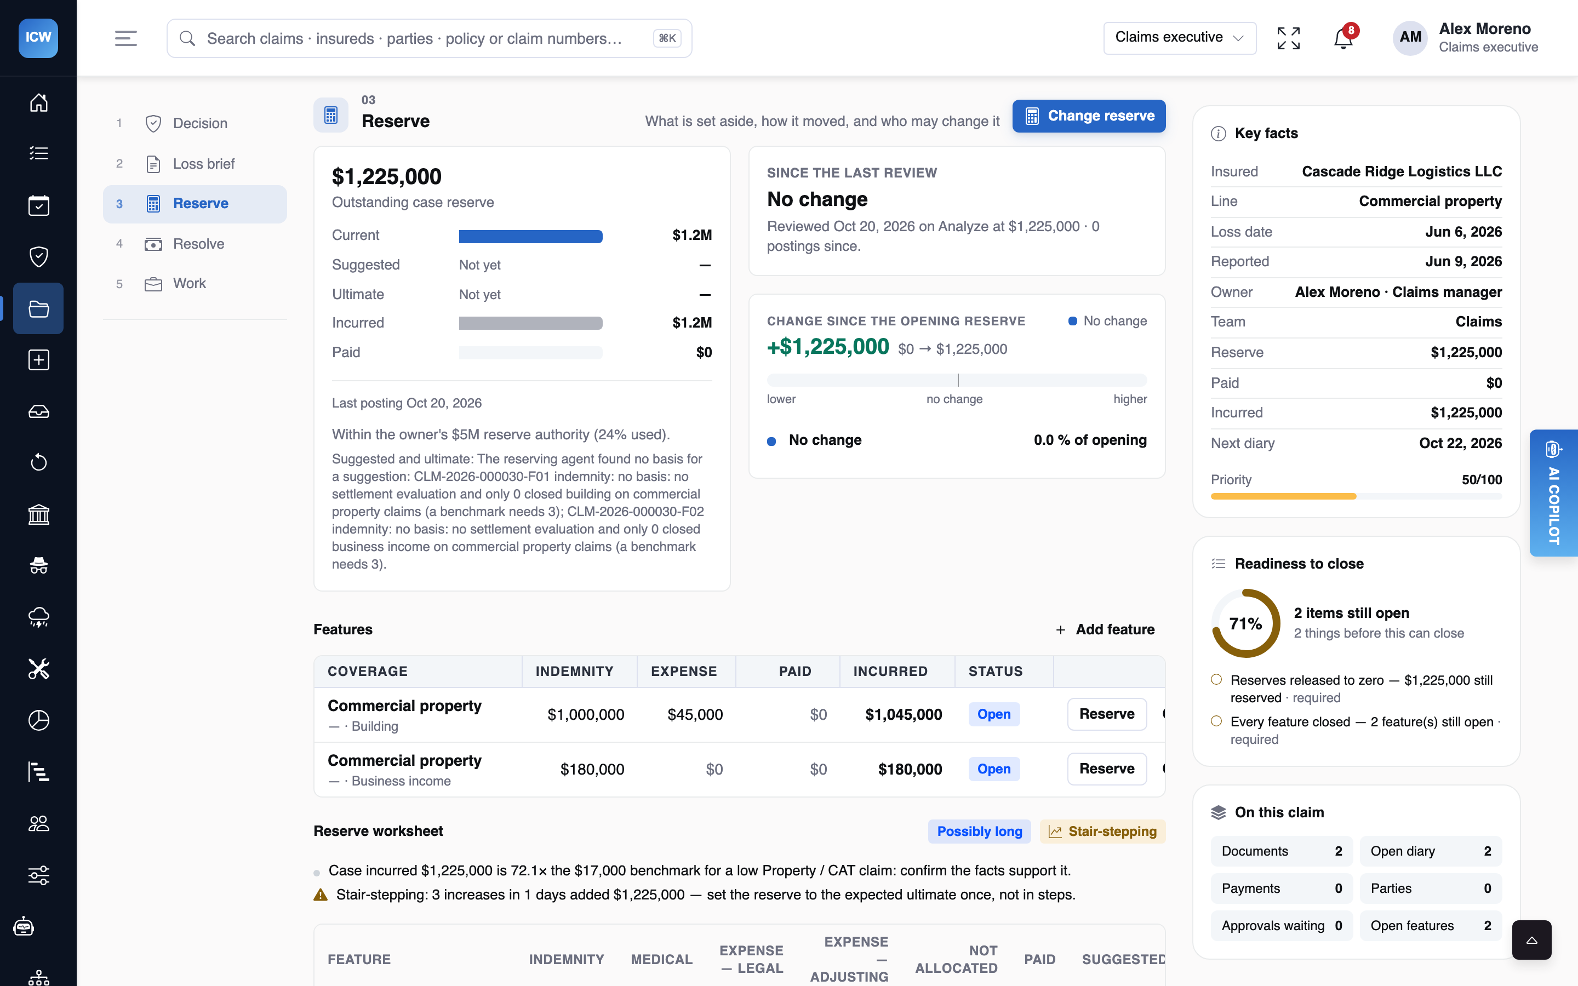1578x986 pixels.
Task: Open the robot assistant icon in sidebar
Action: click(24, 927)
